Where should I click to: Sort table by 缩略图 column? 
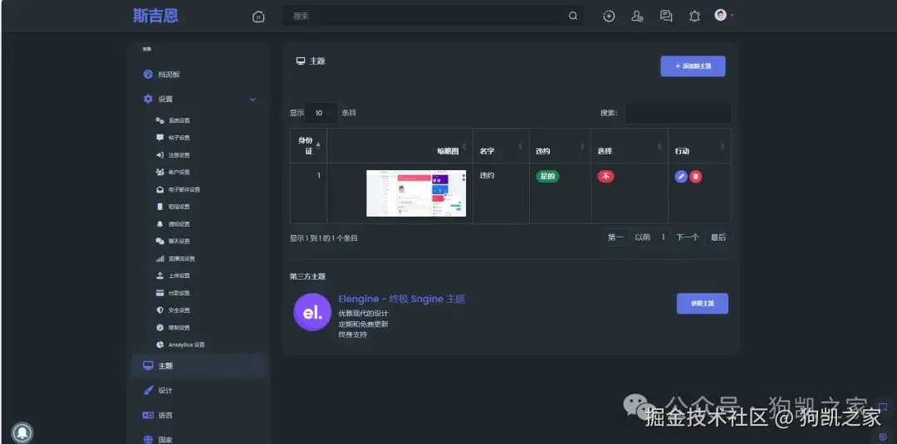pos(399,146)
